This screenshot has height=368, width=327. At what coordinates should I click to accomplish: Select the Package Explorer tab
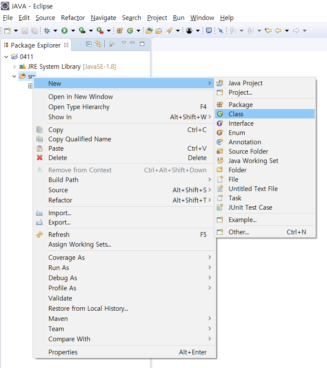pyautogui.click(x=36, y=45)
